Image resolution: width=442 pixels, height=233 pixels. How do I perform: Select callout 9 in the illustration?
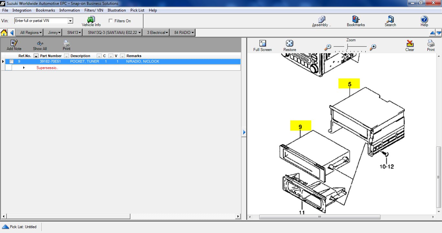coord(301,126)
